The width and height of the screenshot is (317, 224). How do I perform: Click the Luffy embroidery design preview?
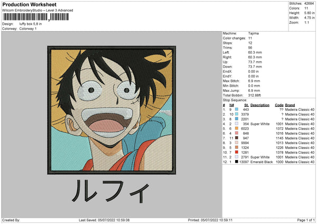click(x=111, y=110)
